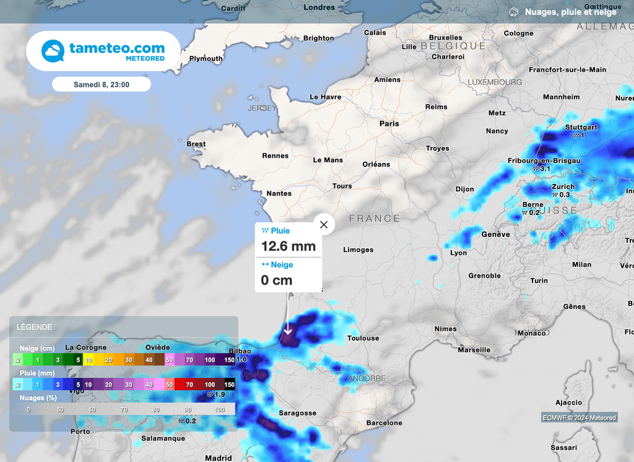Screen dimensions: 634x462
Task: Click the wind icon showing 1.9 near Vigo
Action: 209,393
